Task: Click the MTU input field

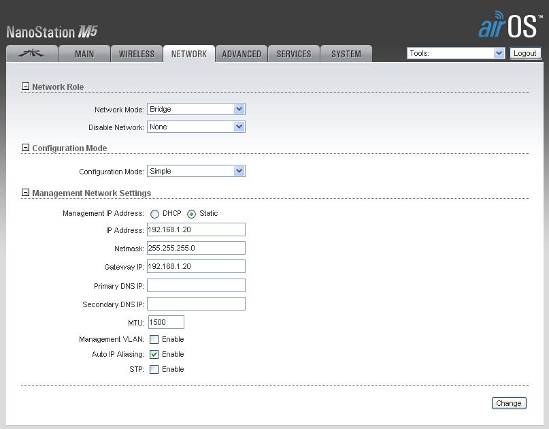Action: (166, 322)
